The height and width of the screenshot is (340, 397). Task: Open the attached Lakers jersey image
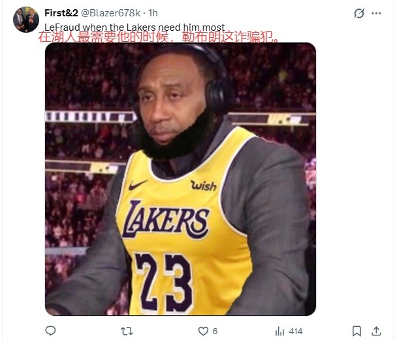click(x=180, y=179)
